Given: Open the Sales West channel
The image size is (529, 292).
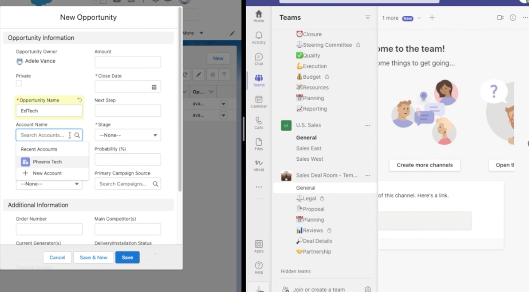Looking at the screenshot, I should (x=309, y=159).
